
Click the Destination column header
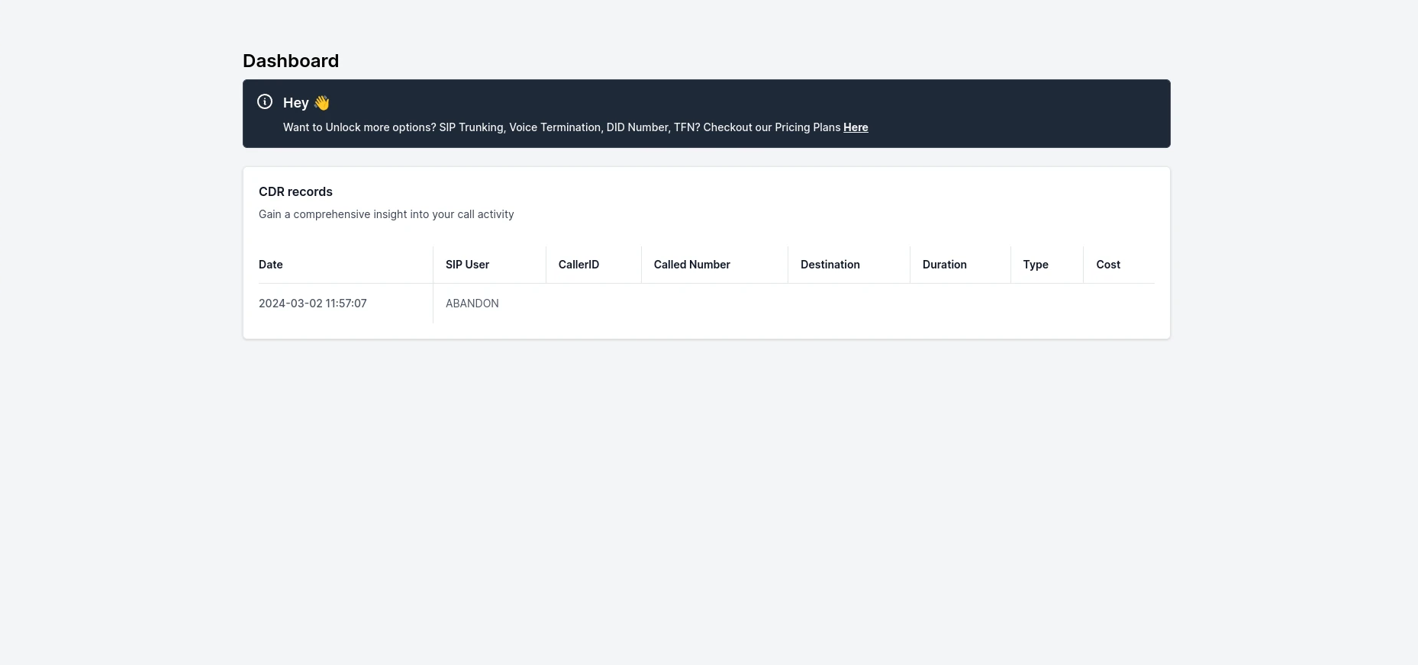pyautogui.click(x=830, y=265)
